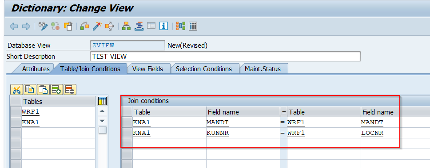The width and height of the screenshot is (430, 168).
Task: Open the Maint.Status tab
Action: 263,69
